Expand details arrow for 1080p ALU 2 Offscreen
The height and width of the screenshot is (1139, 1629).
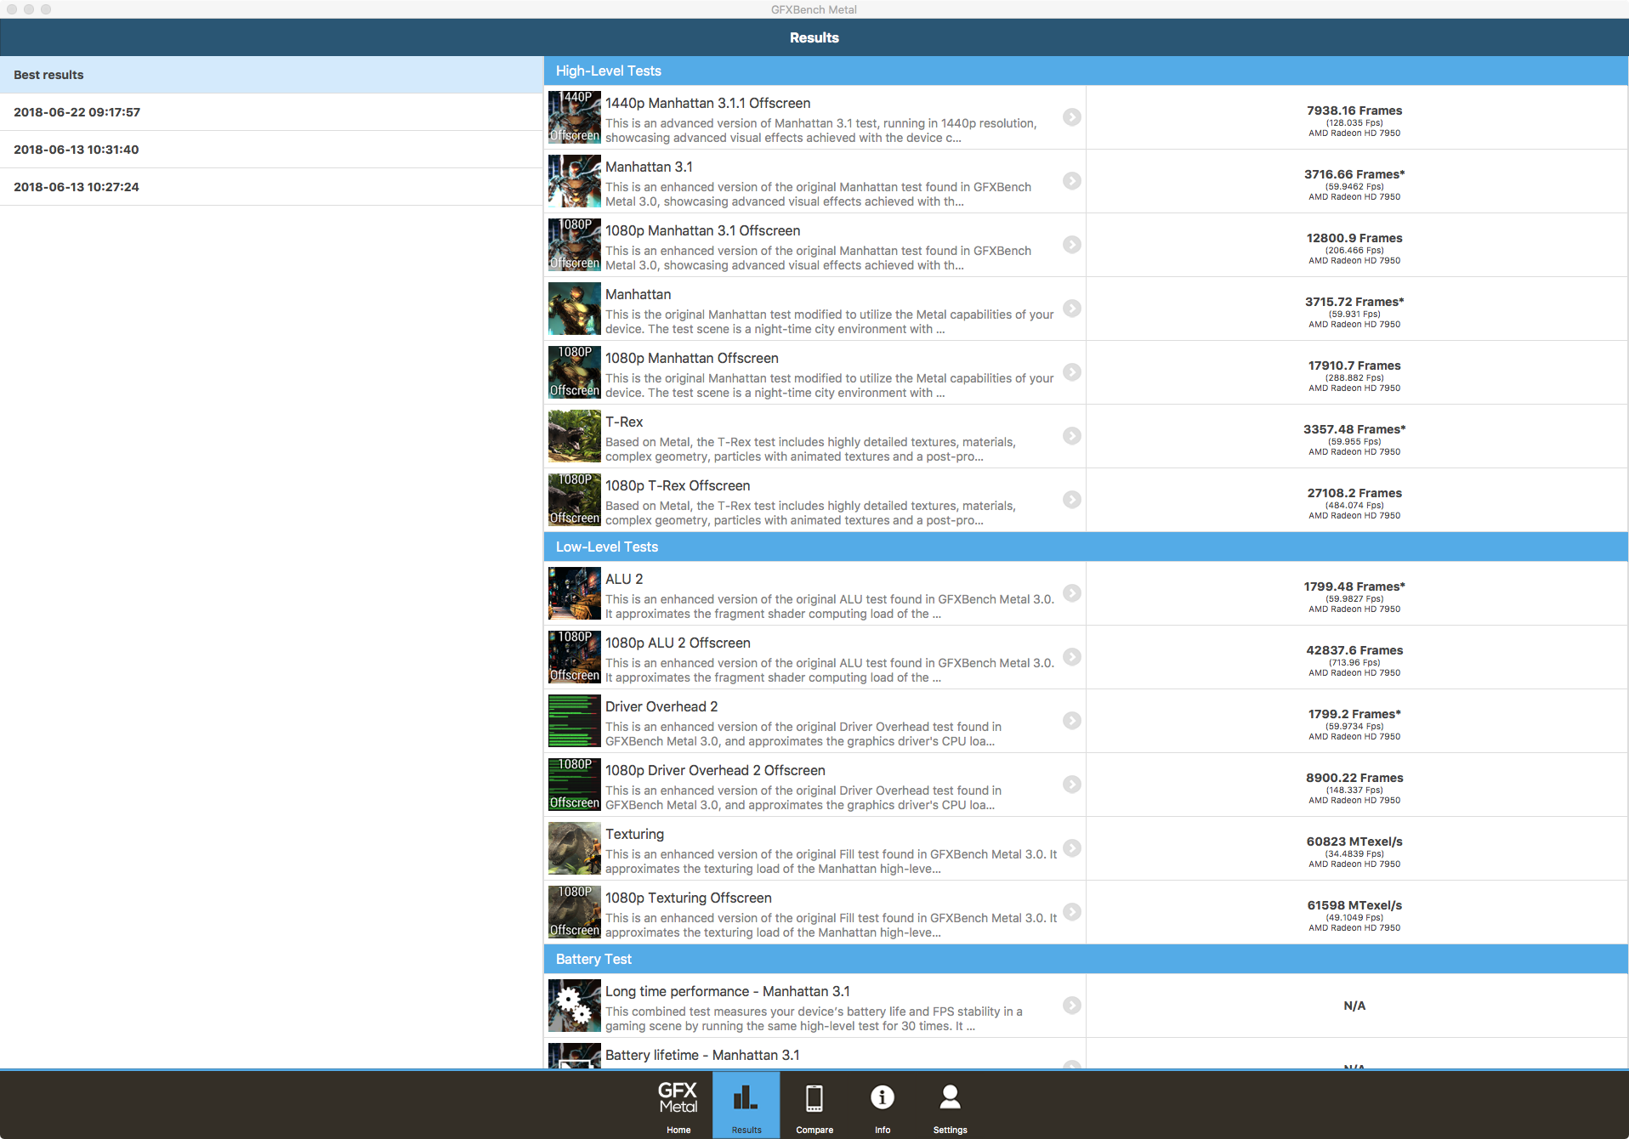pyautogui.click(x=1072, y=657)
